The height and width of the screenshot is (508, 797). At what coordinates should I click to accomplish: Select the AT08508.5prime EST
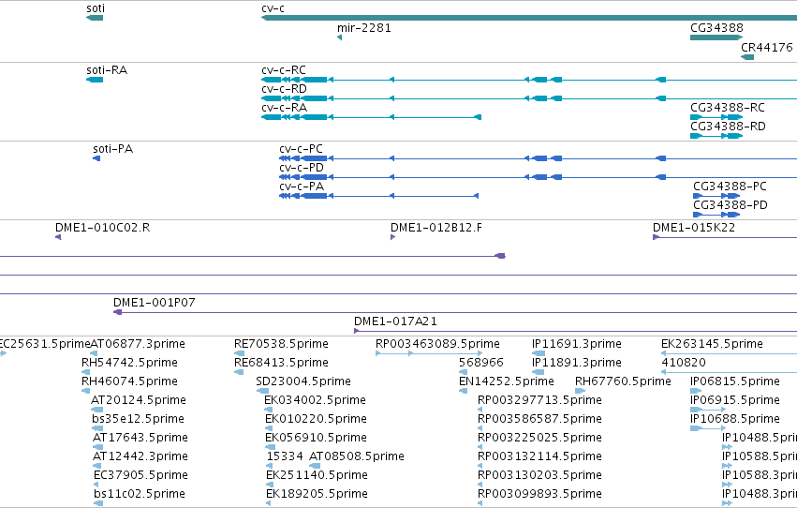coord(315,466)
